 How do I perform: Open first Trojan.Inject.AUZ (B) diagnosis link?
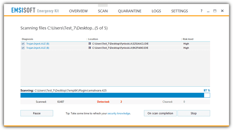[x=38, y=44]
